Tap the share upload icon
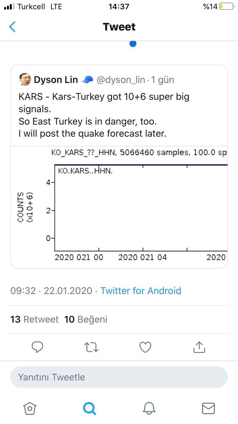This screenshot has height=424, width=238. click(199, 347)
